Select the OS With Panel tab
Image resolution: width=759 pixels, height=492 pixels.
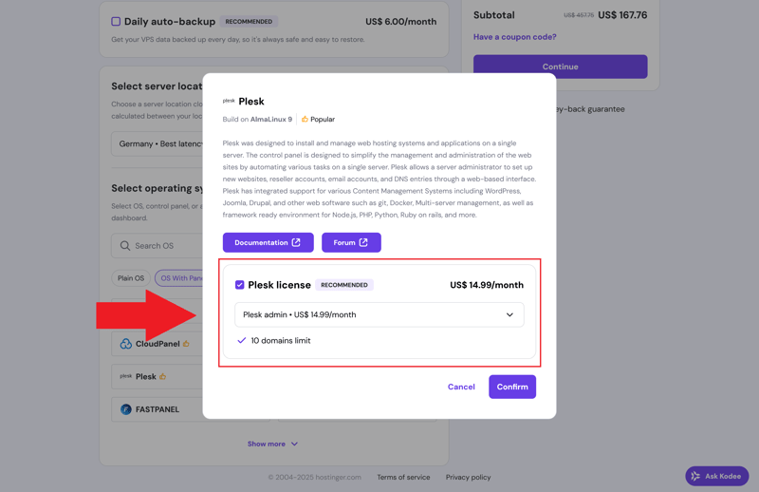click(180, 278)
